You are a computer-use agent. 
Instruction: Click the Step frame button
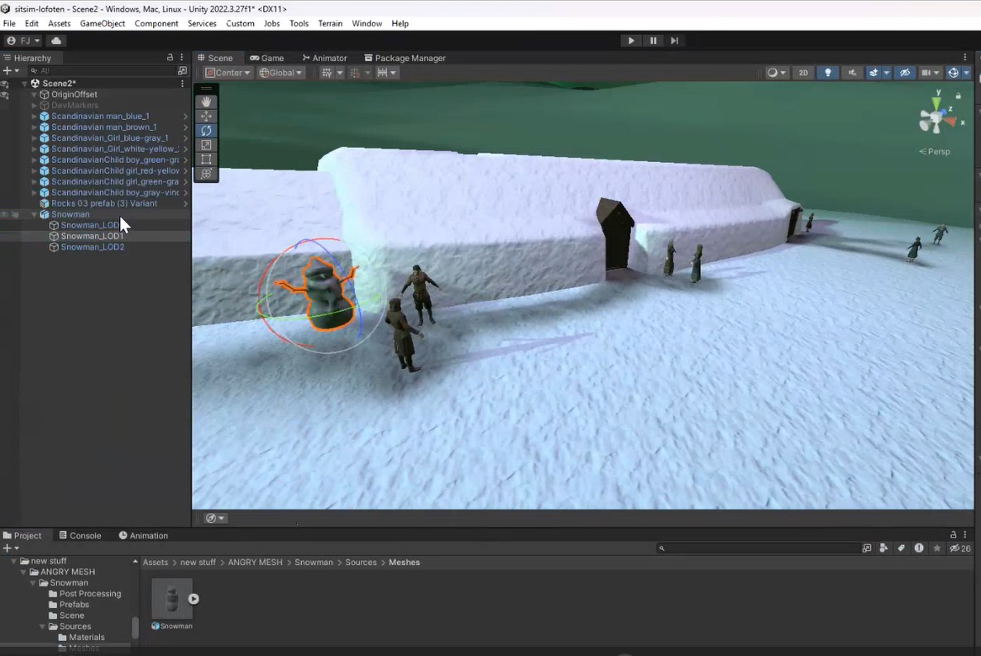point(674,41)
